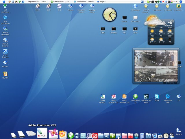185x139 pixels.
Task: Launch Autodesk 3ds Max 8 shortcut
Action: [146, 99]
